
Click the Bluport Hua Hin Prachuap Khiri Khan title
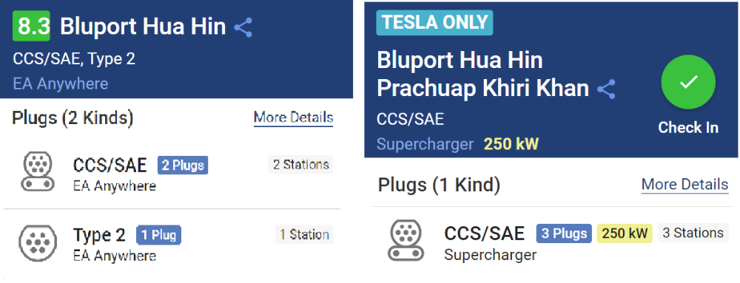click(x=482, y=75)
